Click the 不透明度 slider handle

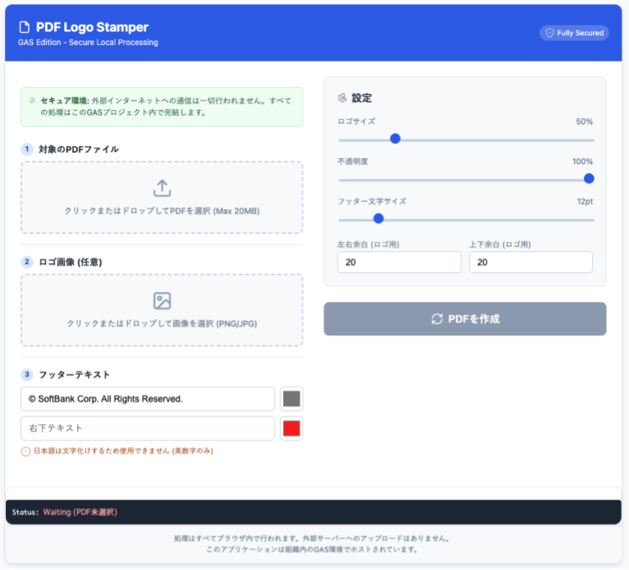(x=589, y=179)
